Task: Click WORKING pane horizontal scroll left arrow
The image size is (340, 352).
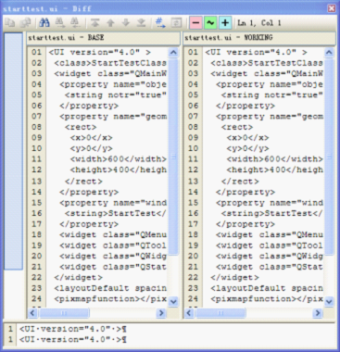Action: click(x=189, y=313)
